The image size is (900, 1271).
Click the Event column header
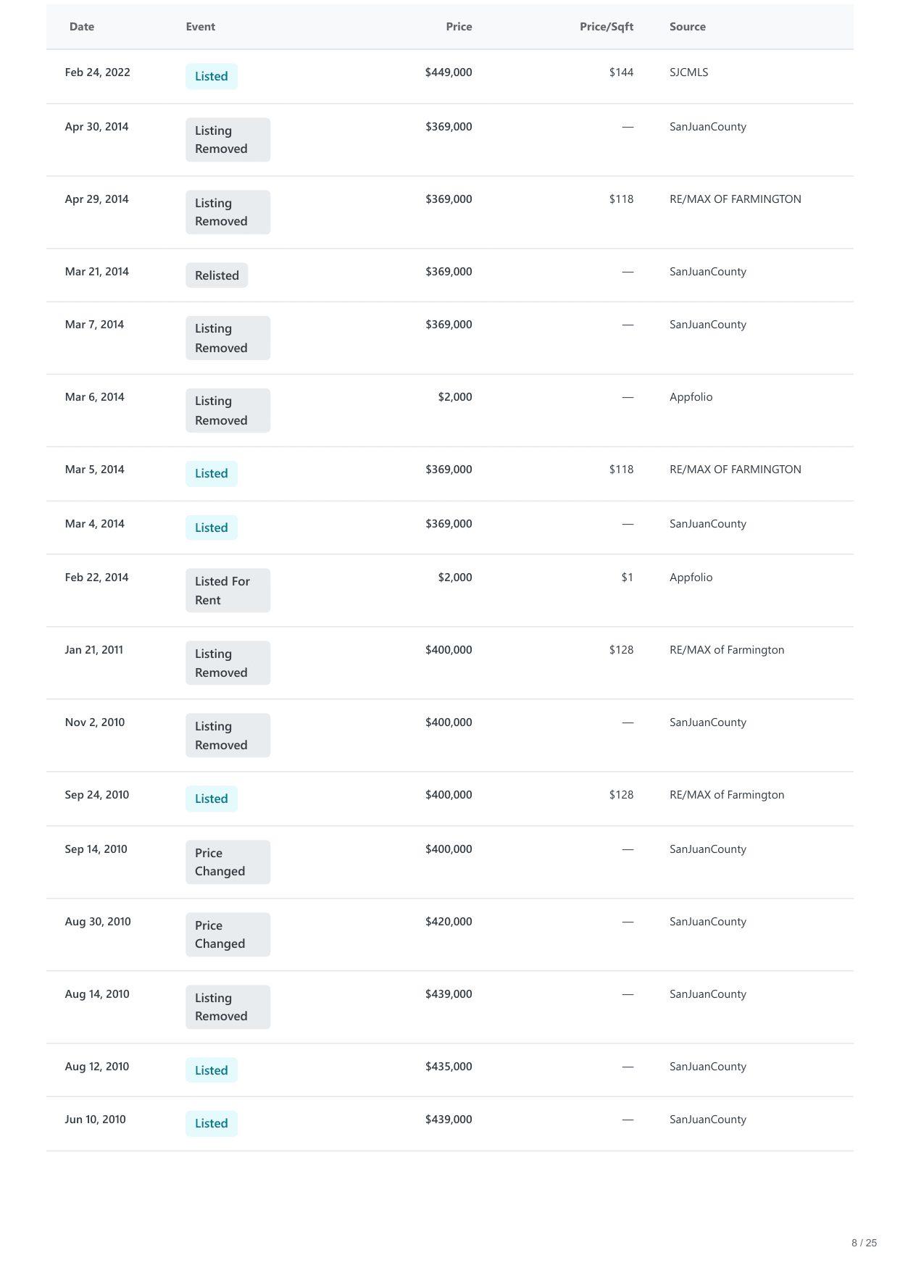click(200, 27)
